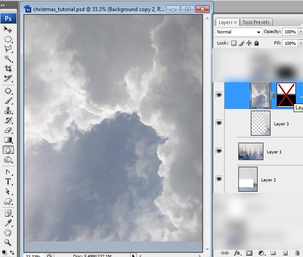Select the History Brush tool

pos(8,120)
